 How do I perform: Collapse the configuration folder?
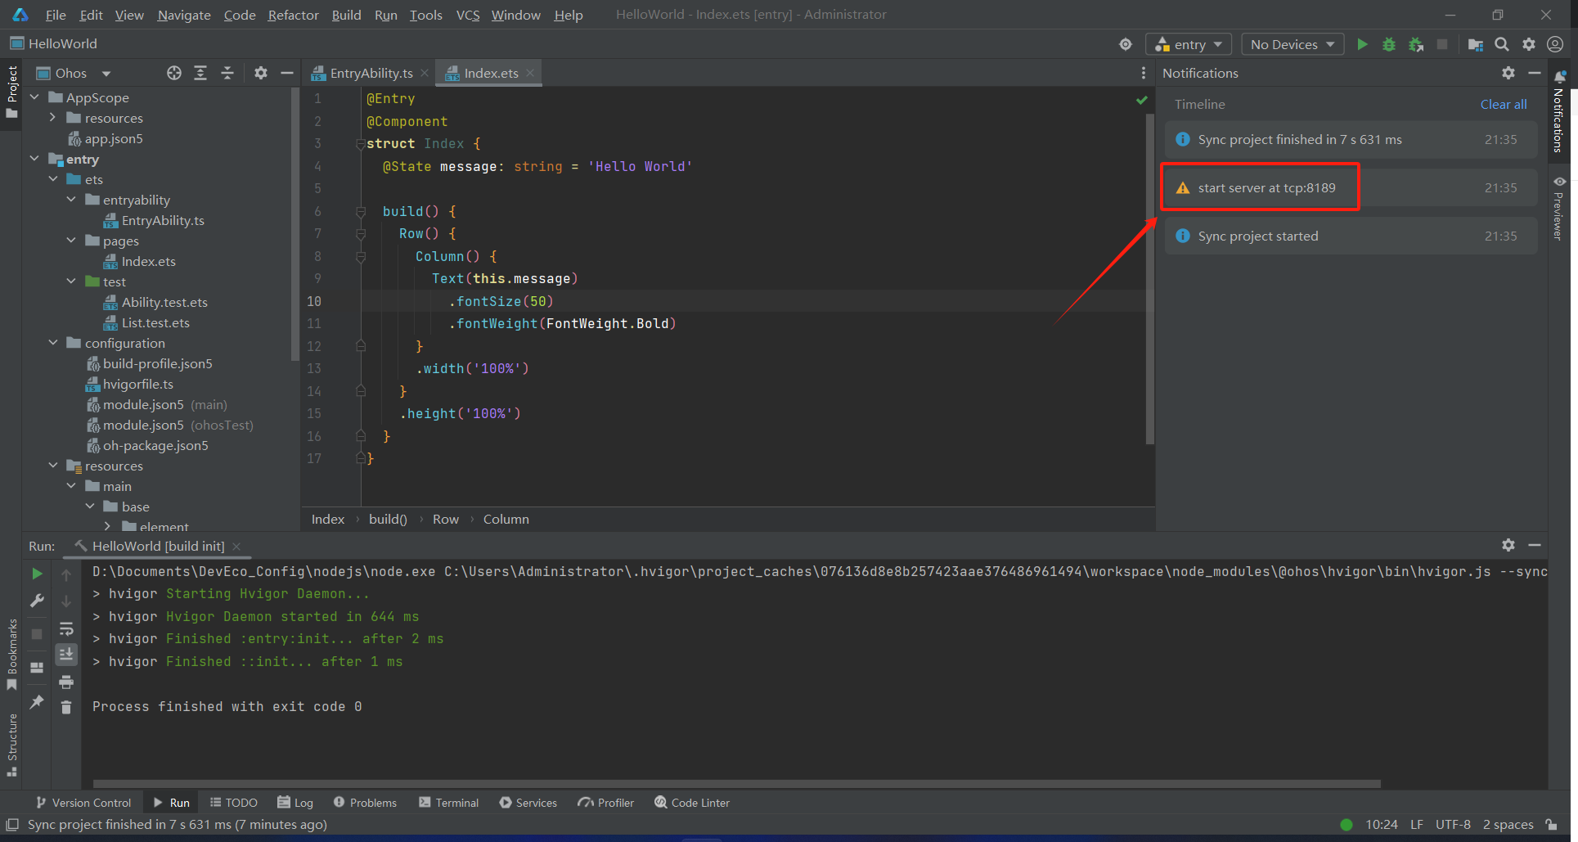(53, 343)
